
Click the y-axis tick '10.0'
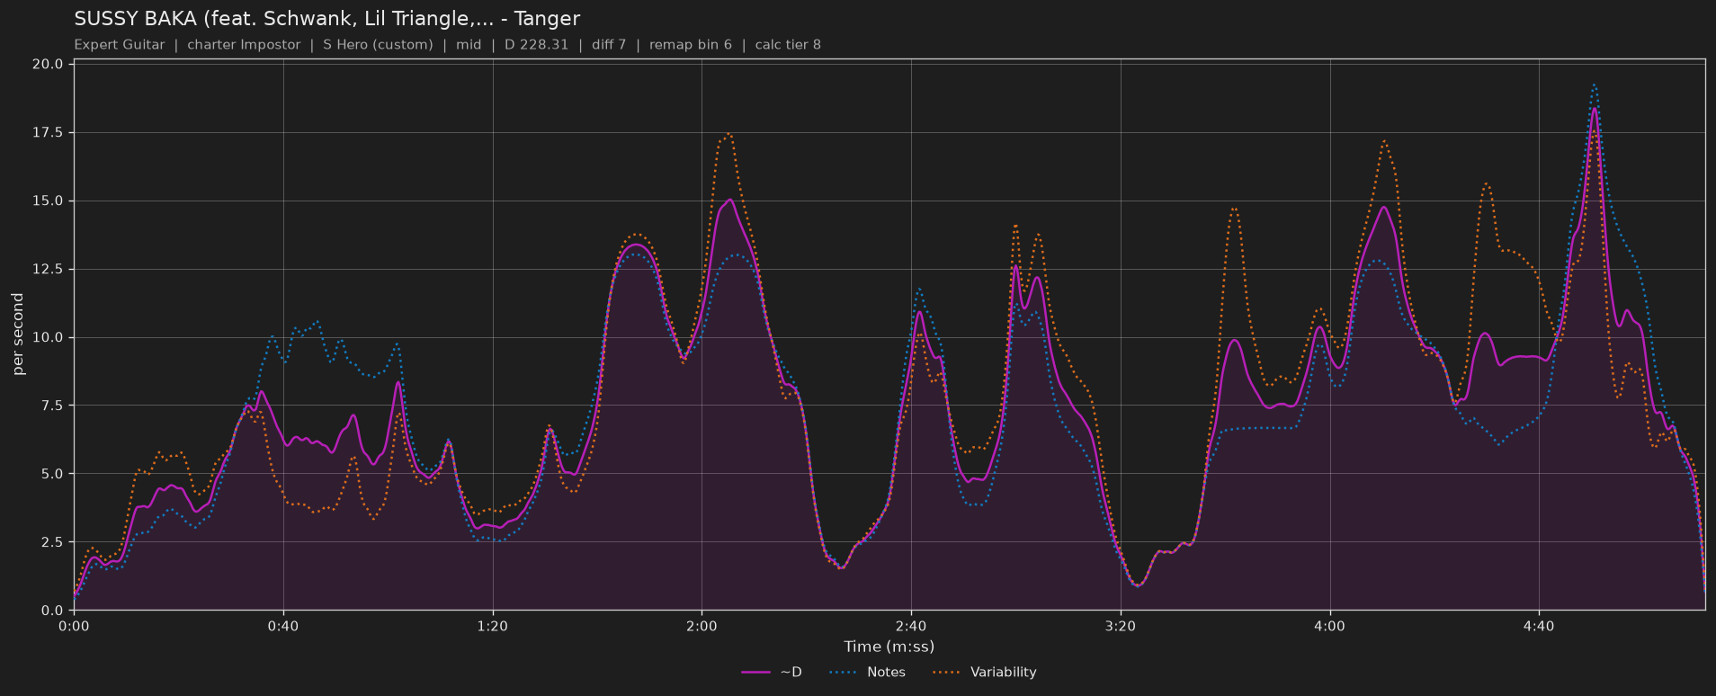pyautogui.click(x=48, y=338)
